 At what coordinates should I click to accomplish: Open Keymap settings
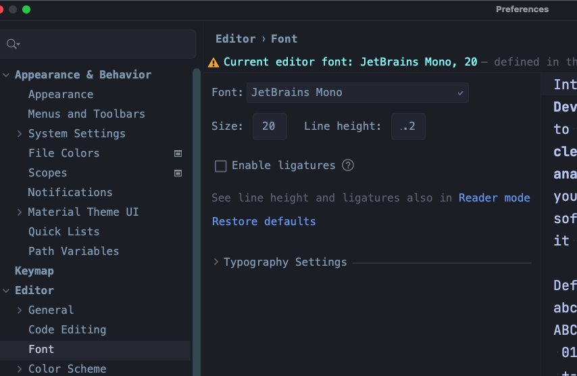point(34,271)
